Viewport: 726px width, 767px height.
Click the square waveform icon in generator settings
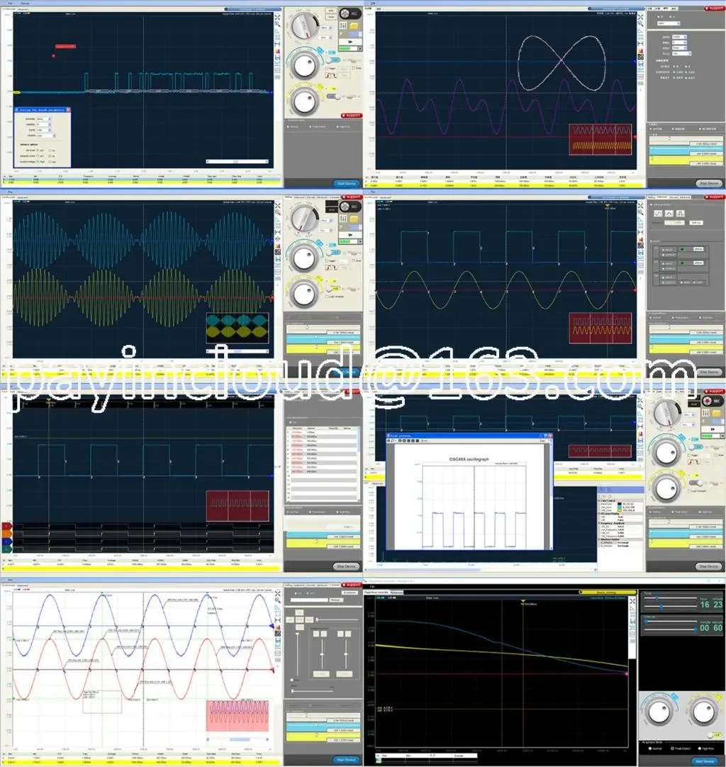click(x=680, y=214)
